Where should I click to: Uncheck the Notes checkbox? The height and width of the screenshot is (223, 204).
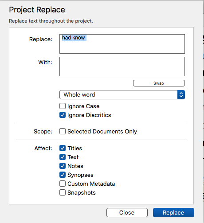[x=63, y=166]
